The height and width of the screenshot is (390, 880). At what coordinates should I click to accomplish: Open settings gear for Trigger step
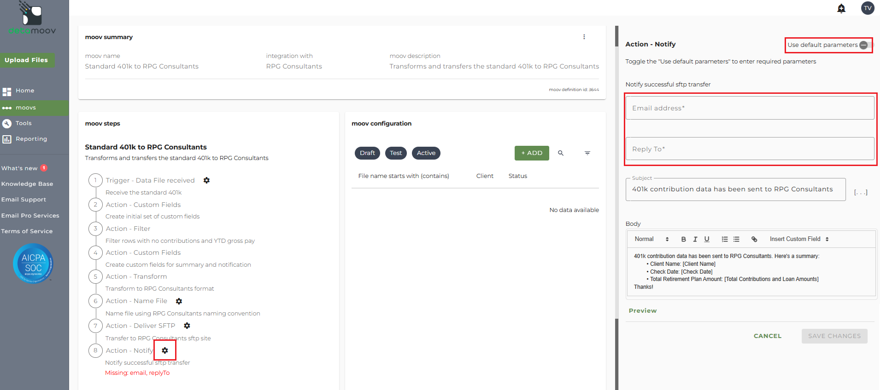(x=207, y=180)
